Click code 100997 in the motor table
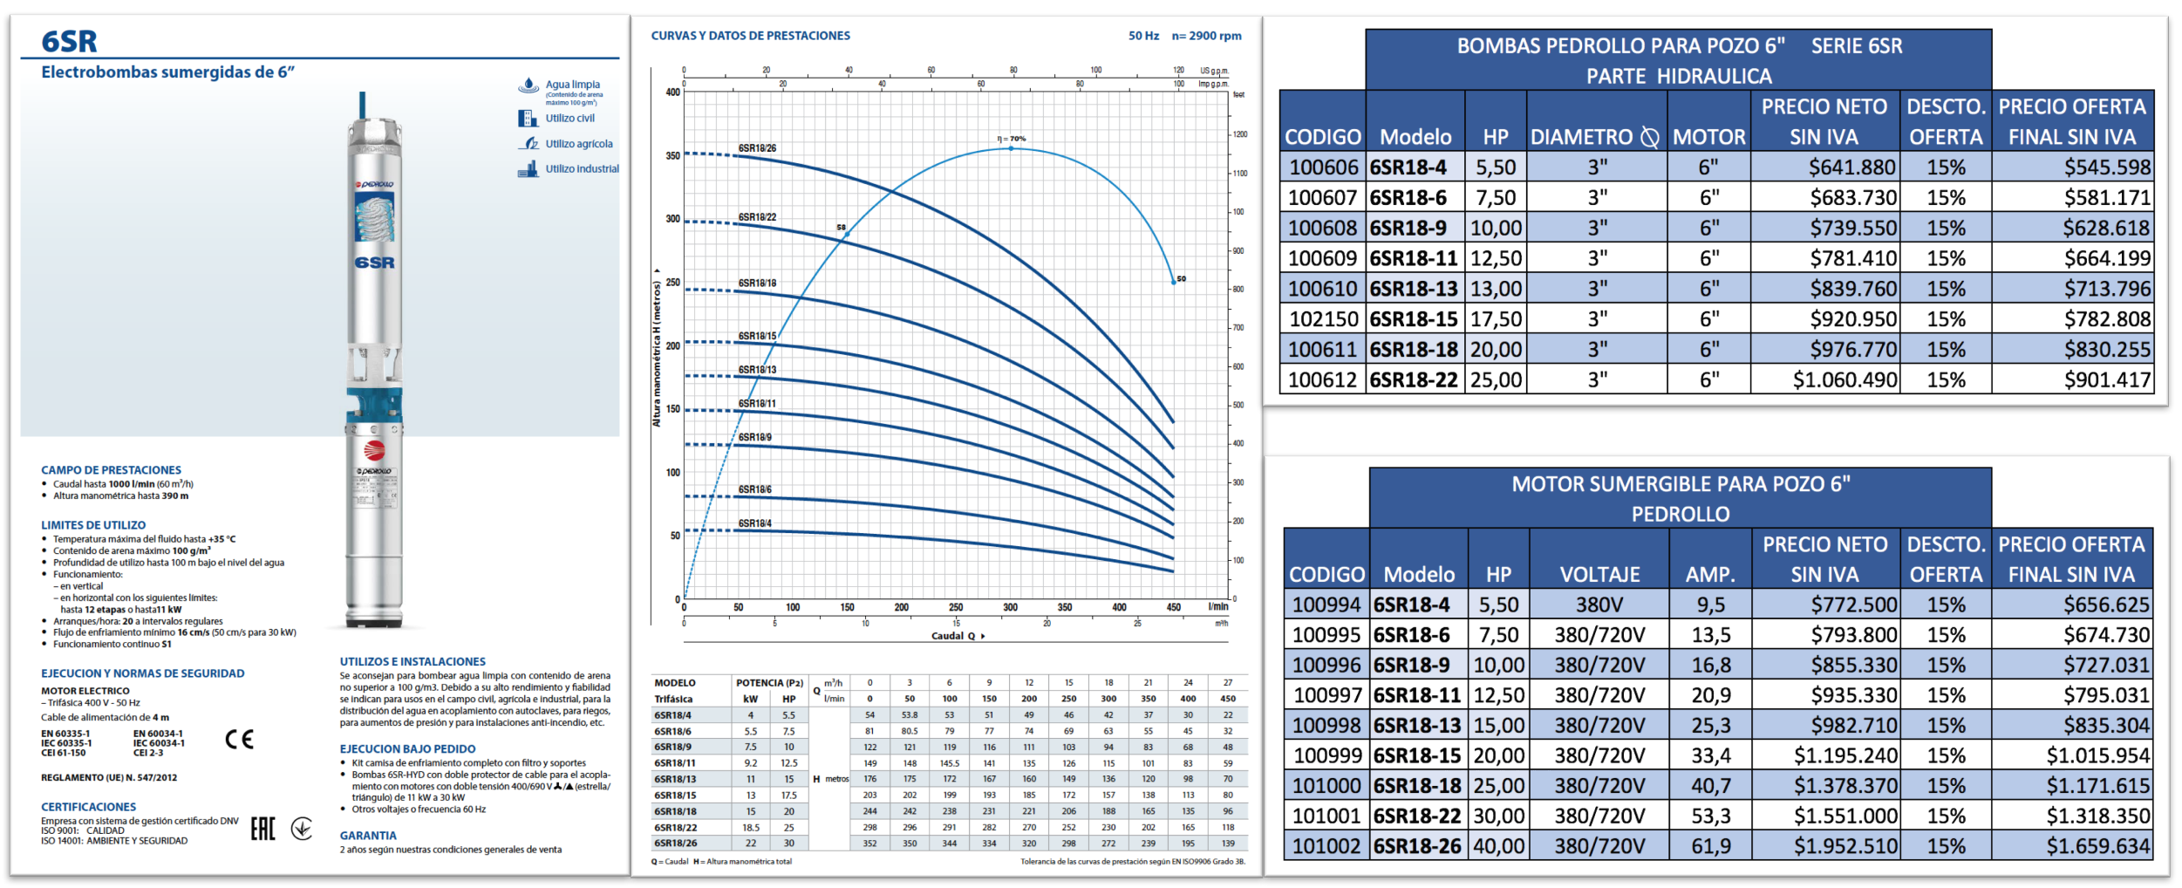 (1326, 696)
